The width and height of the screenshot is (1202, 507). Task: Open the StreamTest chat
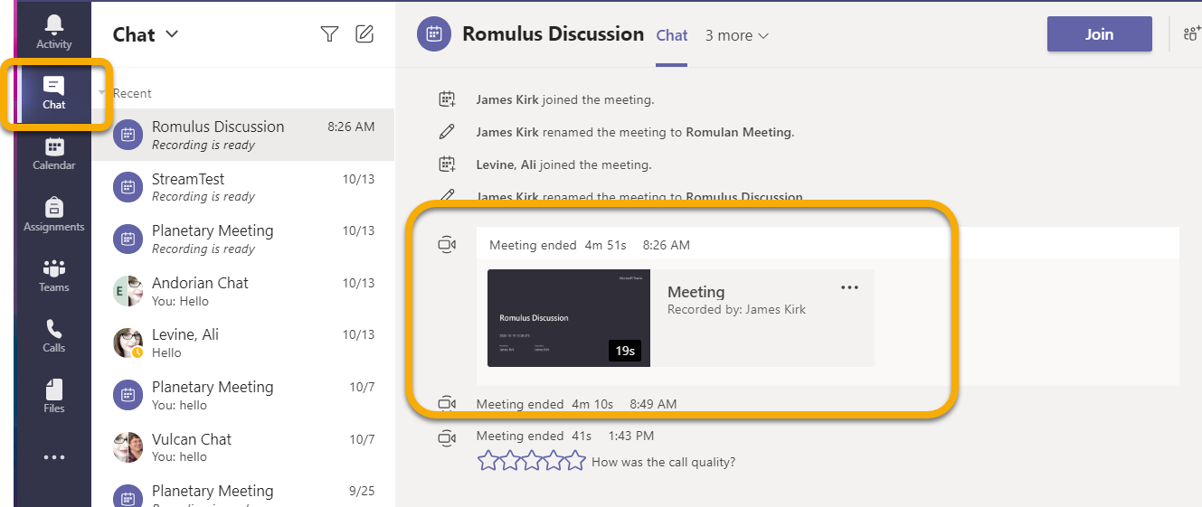click(243, 187)
